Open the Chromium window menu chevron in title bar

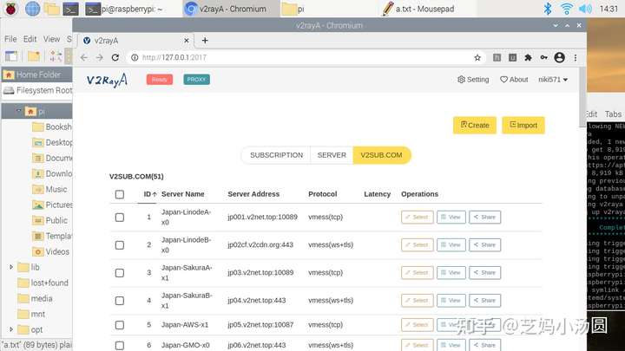click(556, 25)
